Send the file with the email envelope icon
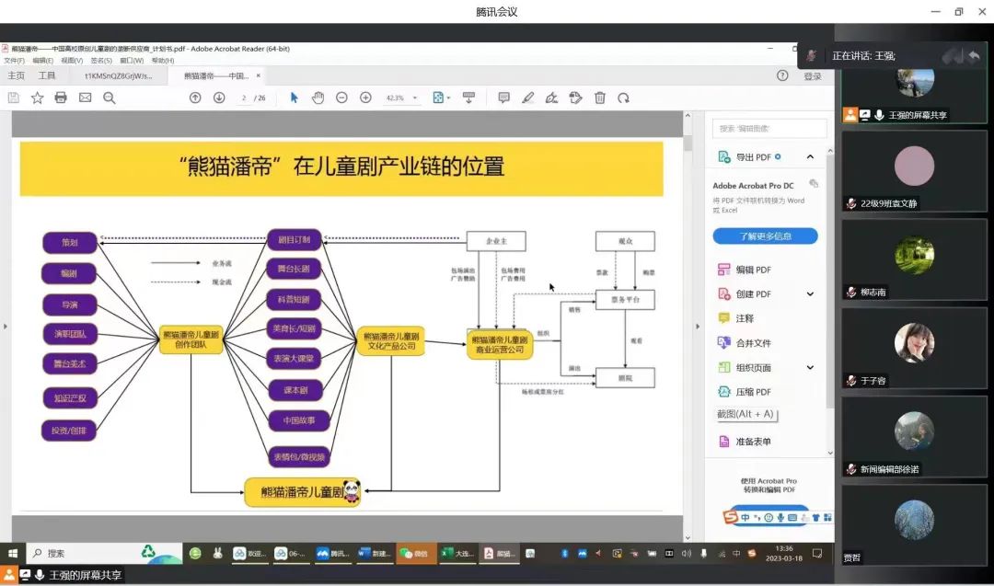The width and height of the screenshot is (994, 586). point(85,98)
